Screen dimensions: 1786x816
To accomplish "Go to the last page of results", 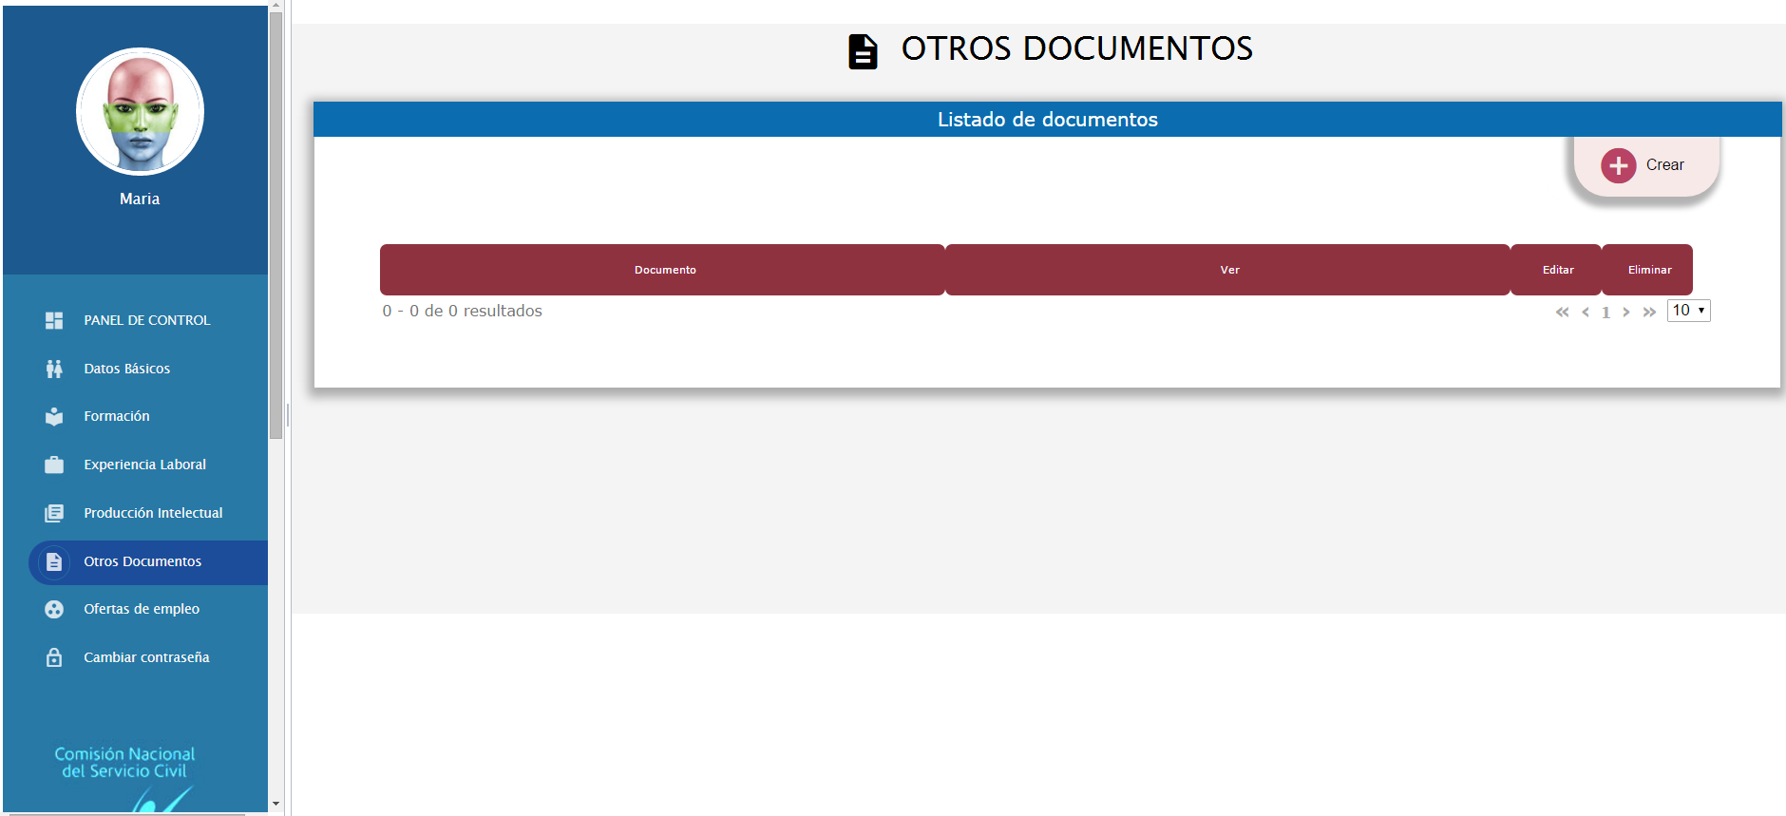I will pyautogui.click(x=1649, y=312).
